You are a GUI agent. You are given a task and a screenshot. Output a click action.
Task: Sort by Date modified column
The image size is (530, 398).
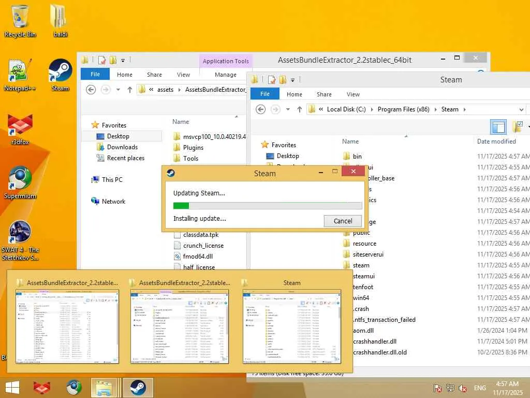496,141
